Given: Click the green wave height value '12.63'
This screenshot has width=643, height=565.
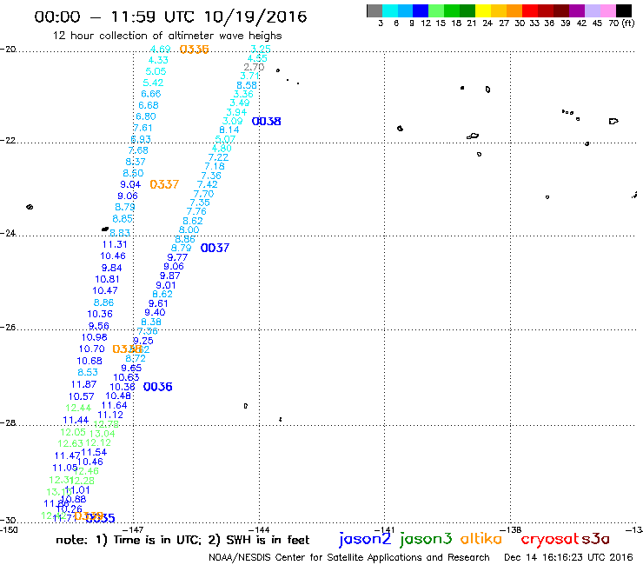Looking at the screenshot, I should coord(70,443).
